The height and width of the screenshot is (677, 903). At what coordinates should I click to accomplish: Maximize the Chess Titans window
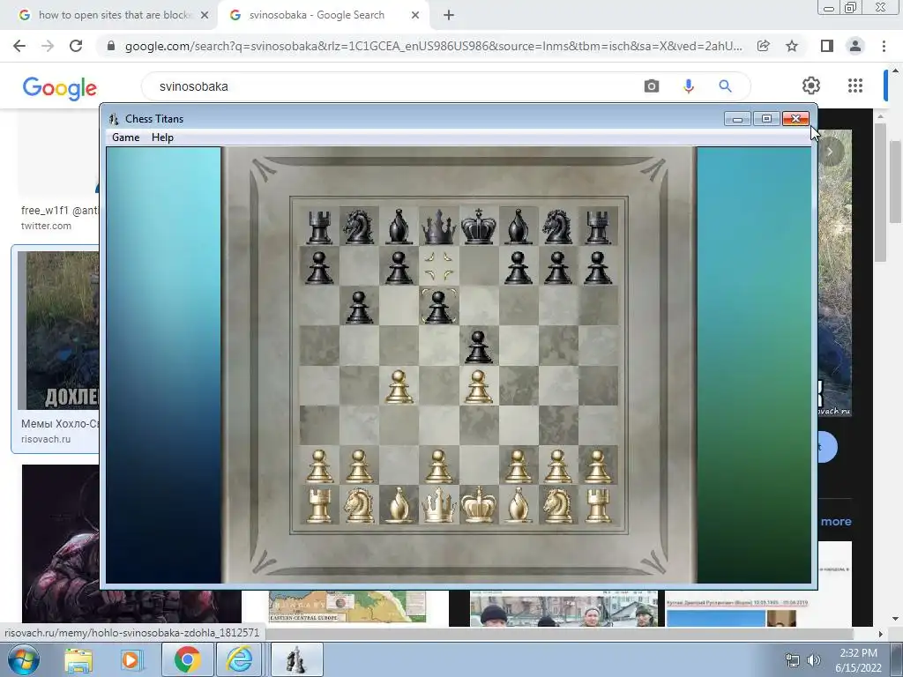click(x=766, y=119)
